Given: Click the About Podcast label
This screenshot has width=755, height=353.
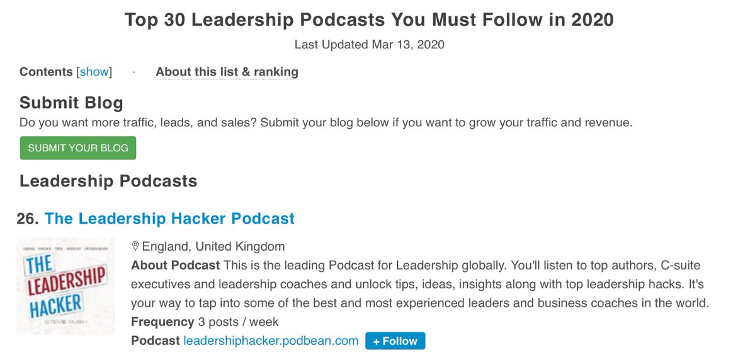Looking at the screenshot, I should 175,265.
